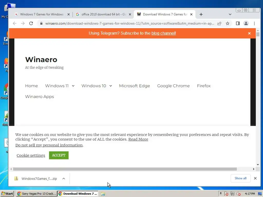Viewport: 263px width, 197px height.
Task: Close the office 2010 download tab
Action: (x=130, y=14)
